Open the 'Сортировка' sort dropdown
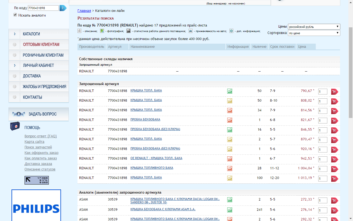Viewport: 353px width, 221px height. [314, 33]
